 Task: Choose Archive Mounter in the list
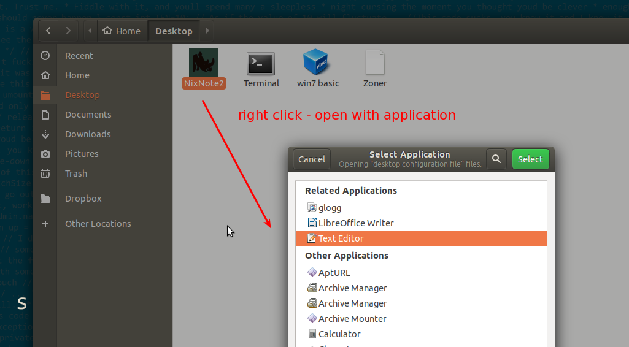coord(352,319)
